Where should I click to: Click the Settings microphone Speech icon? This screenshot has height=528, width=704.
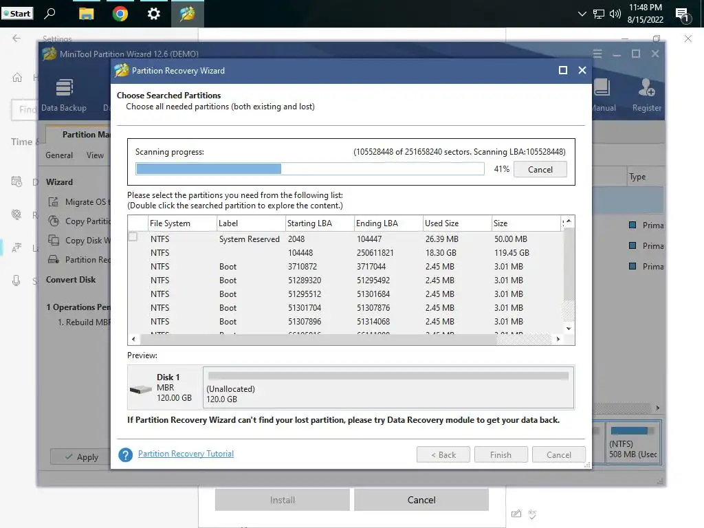pos(16,281)
